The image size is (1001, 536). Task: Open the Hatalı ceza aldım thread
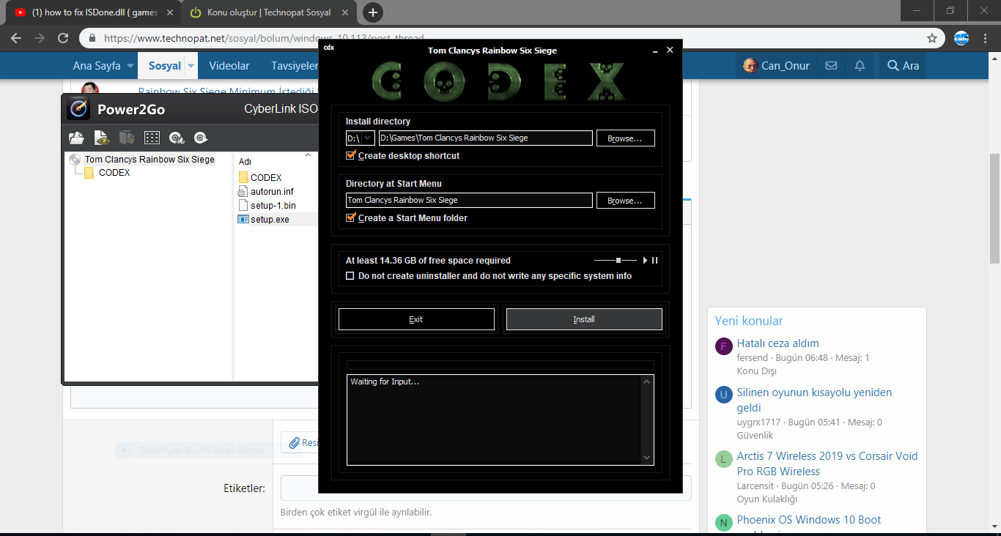[x=778, y=343]
